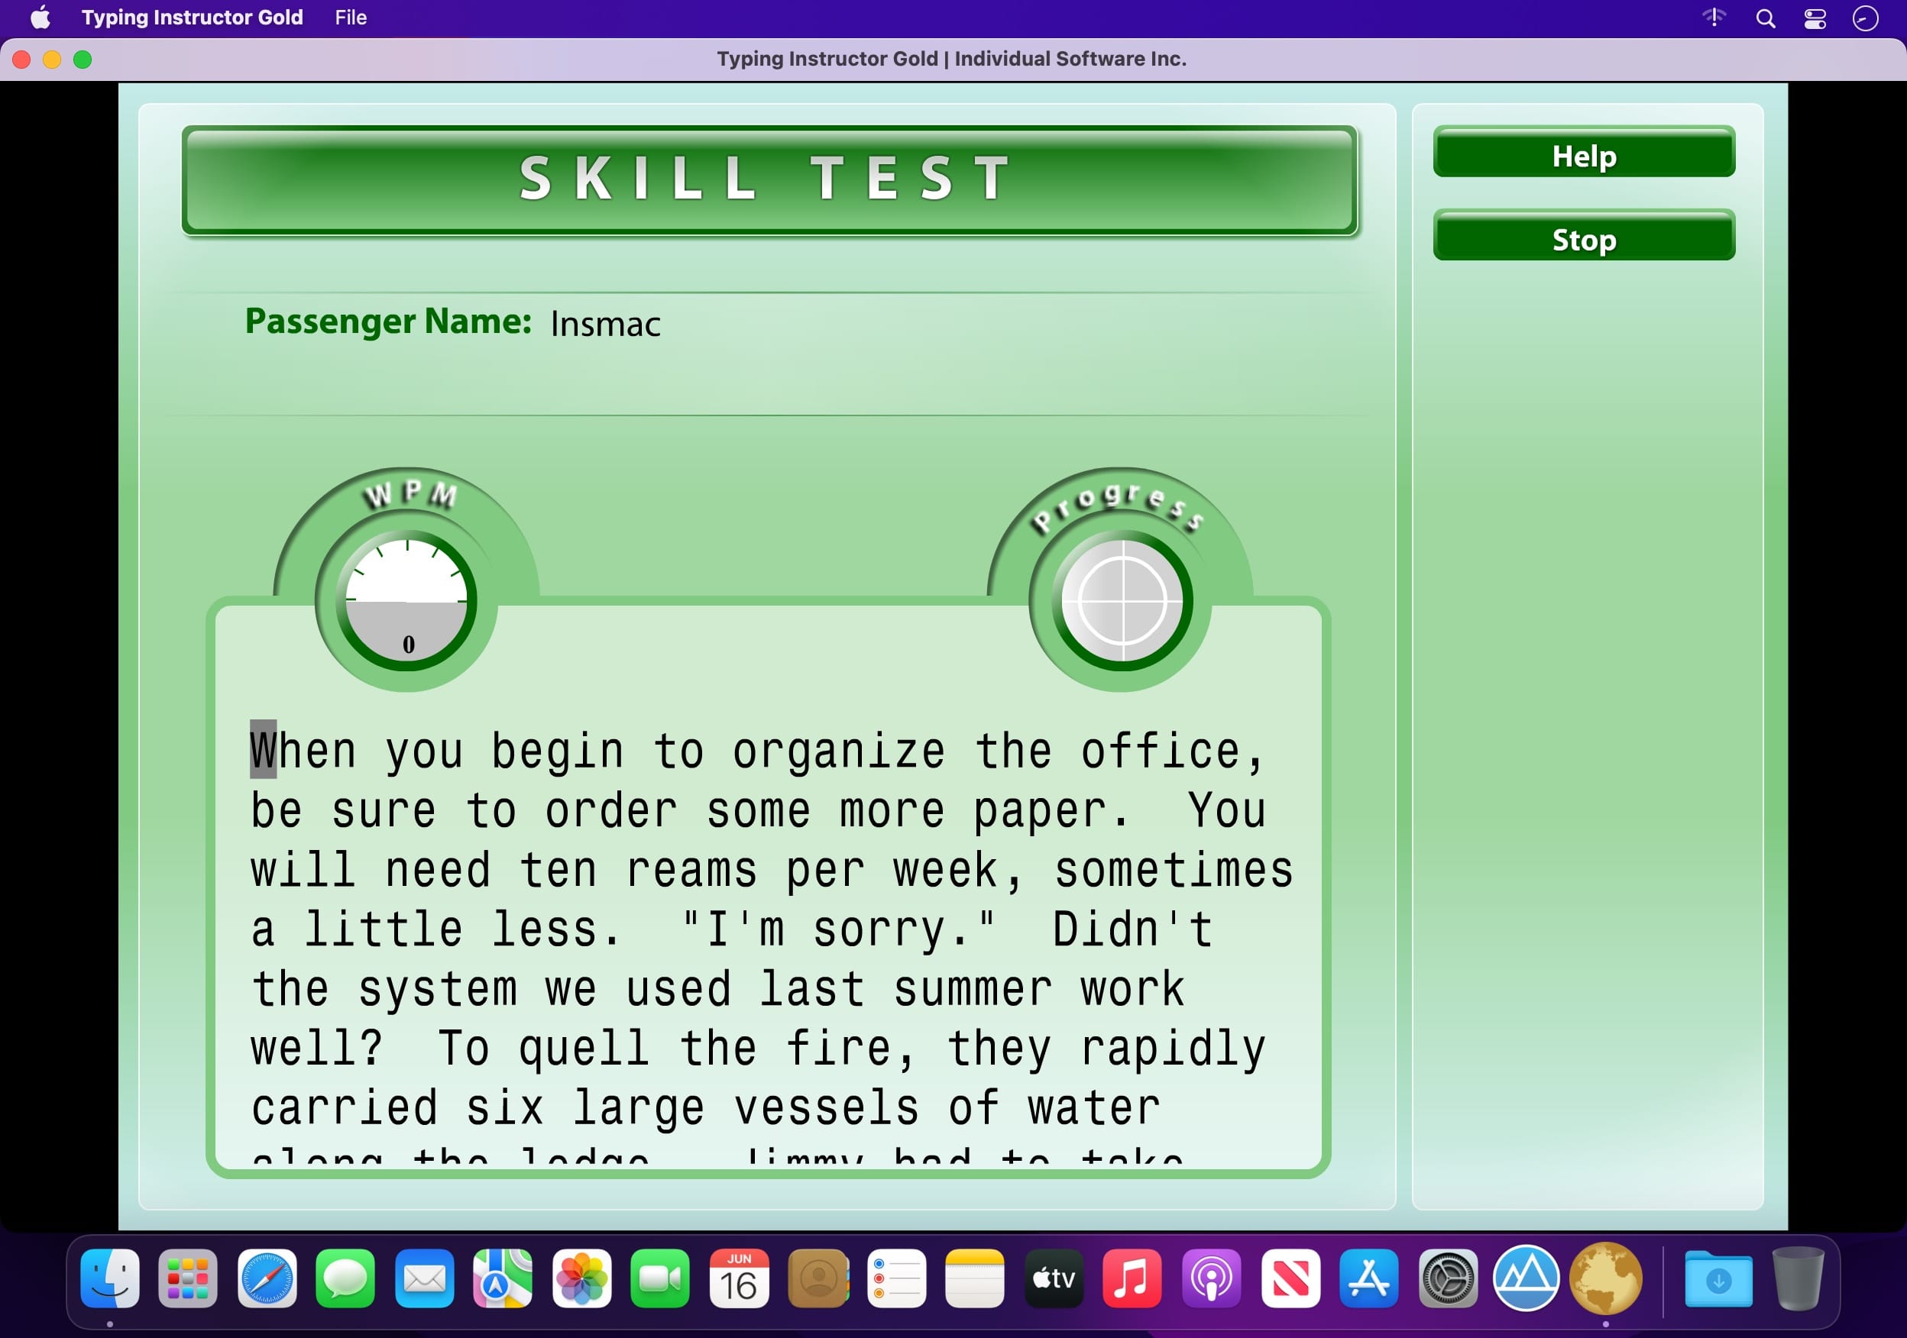The width and height of the screenshot is (1907, 1338).
Task: Open the App Store dock icon
Action: pyautogui.click(x=1369, y=1278)
